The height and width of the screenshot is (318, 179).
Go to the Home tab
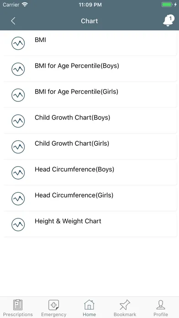[x=89, y=308]
